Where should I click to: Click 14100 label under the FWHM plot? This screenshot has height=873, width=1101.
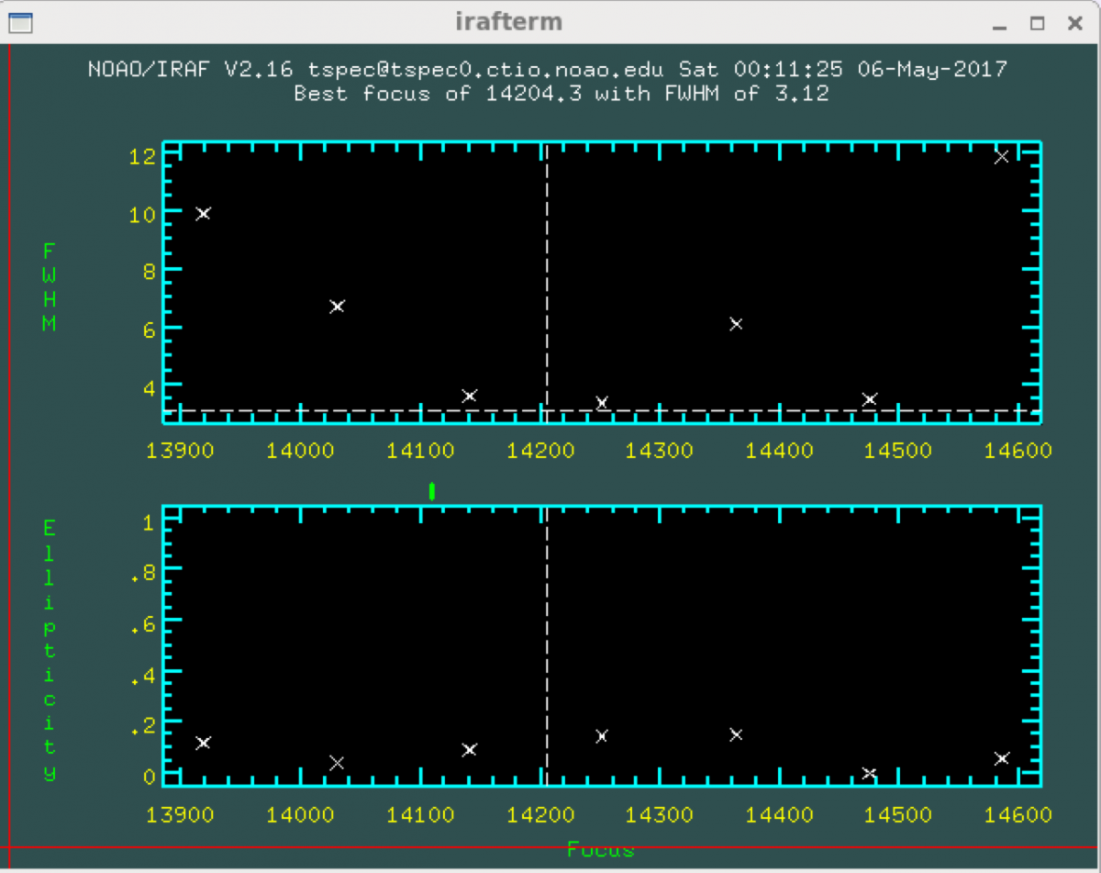422,451
